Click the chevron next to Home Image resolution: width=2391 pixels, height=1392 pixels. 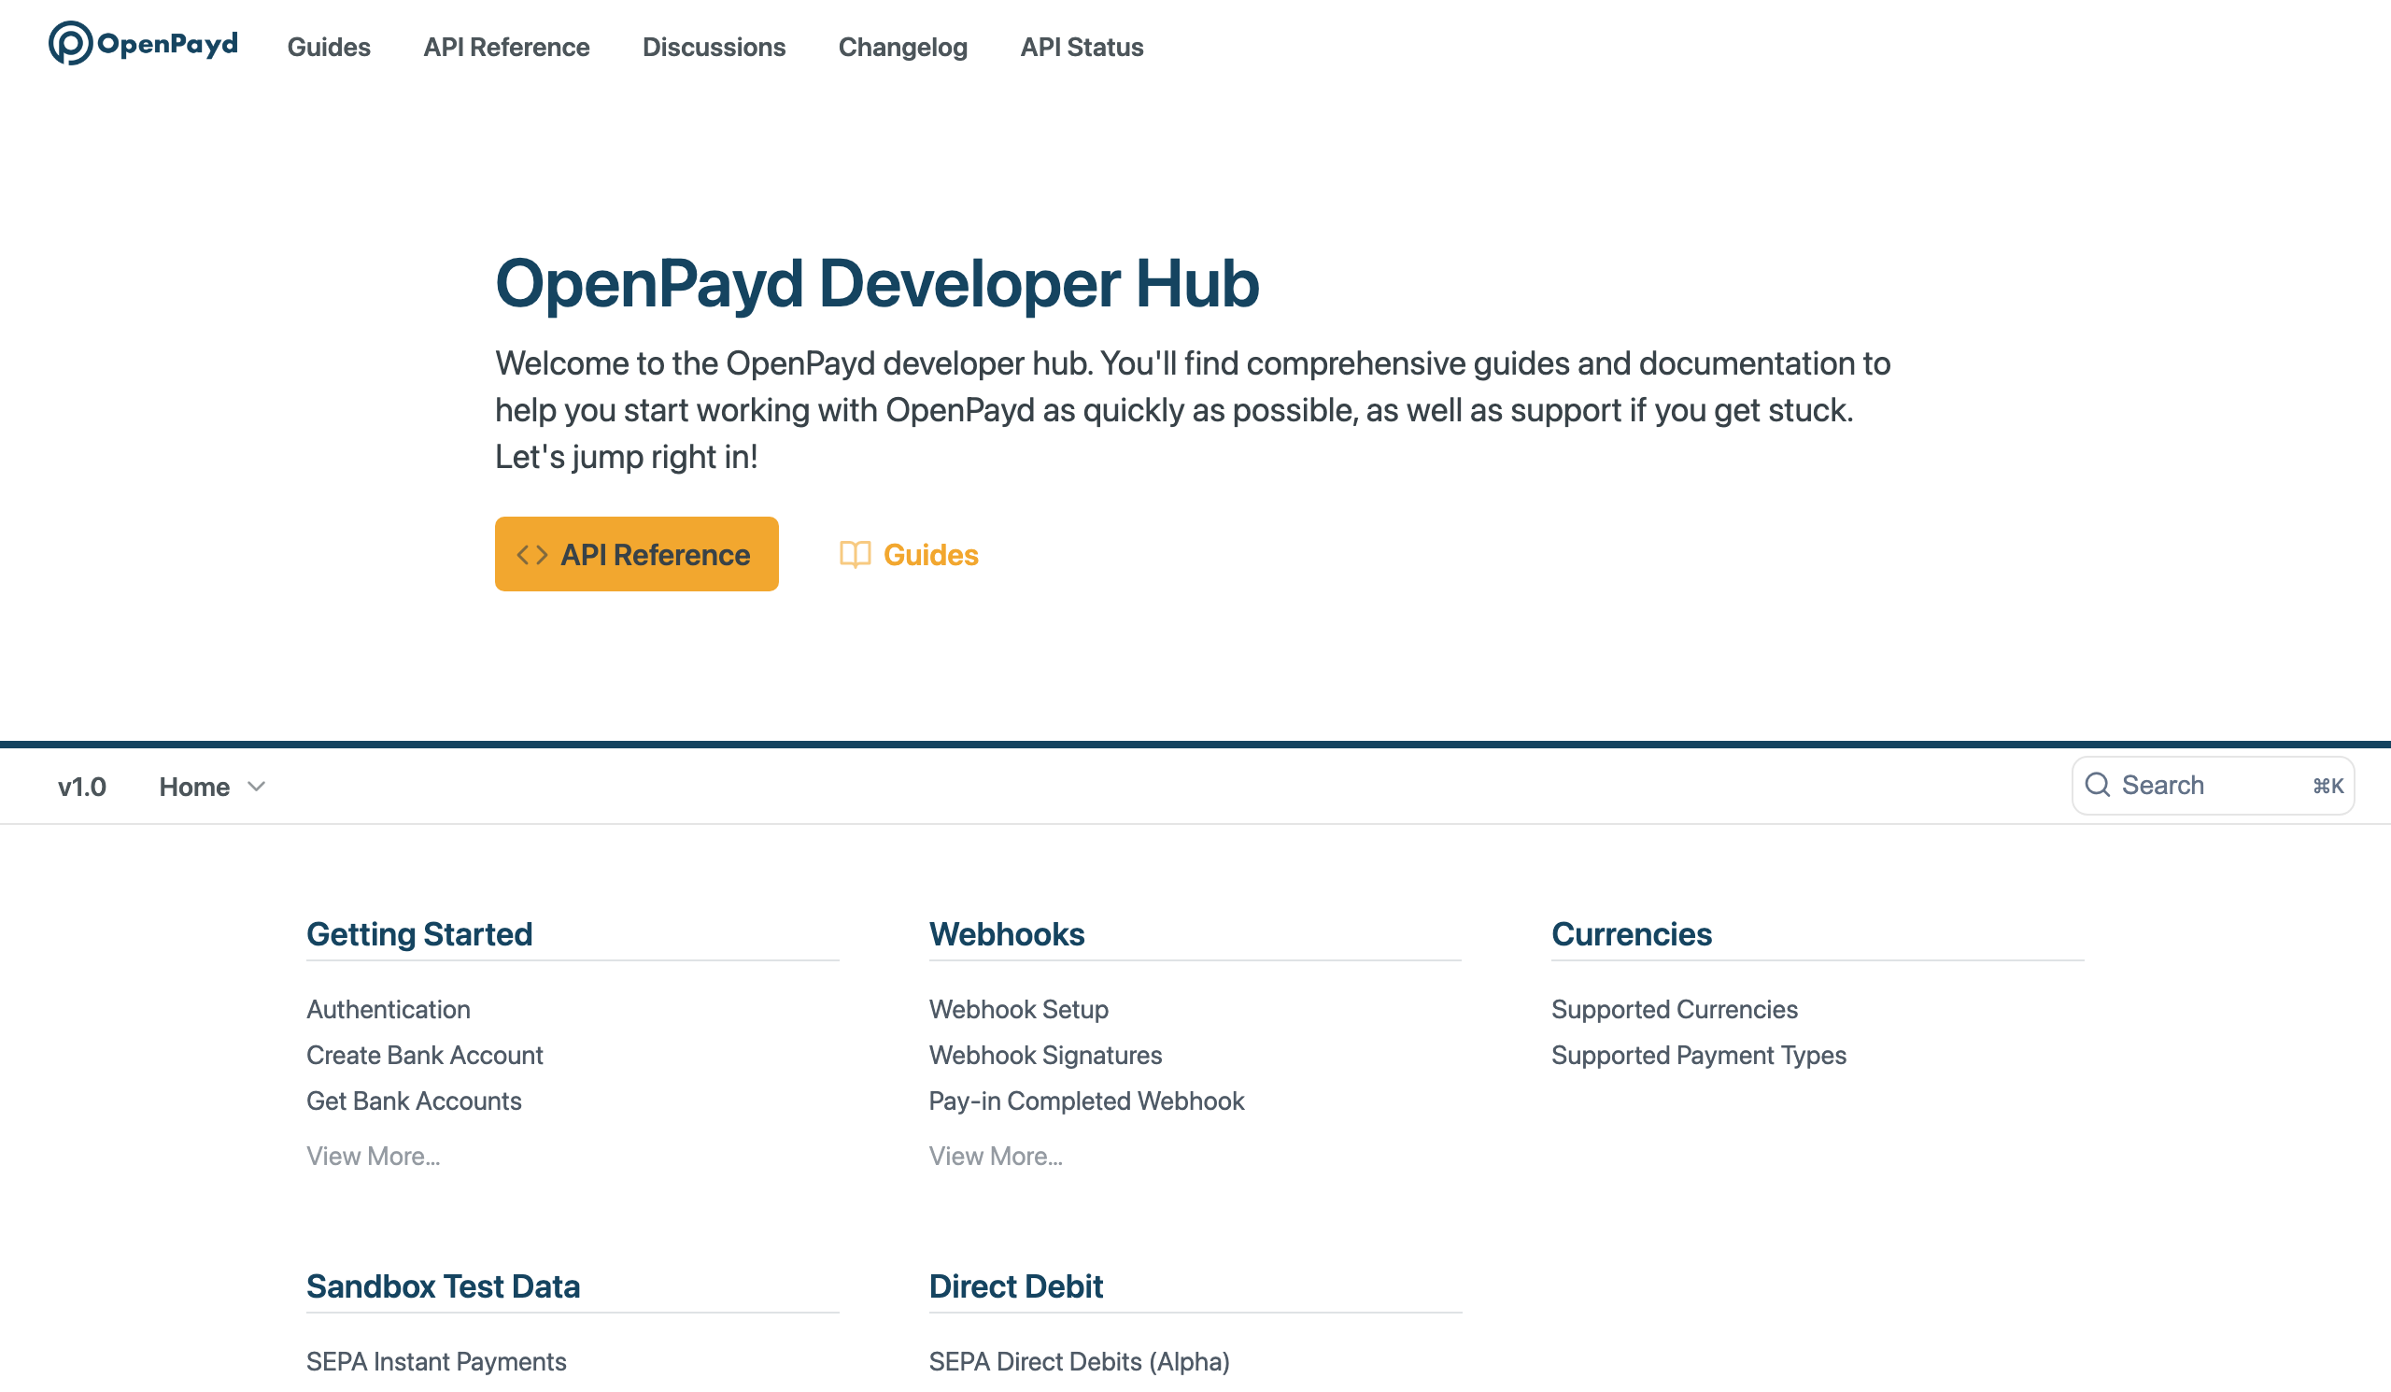[x=256, y=788]
